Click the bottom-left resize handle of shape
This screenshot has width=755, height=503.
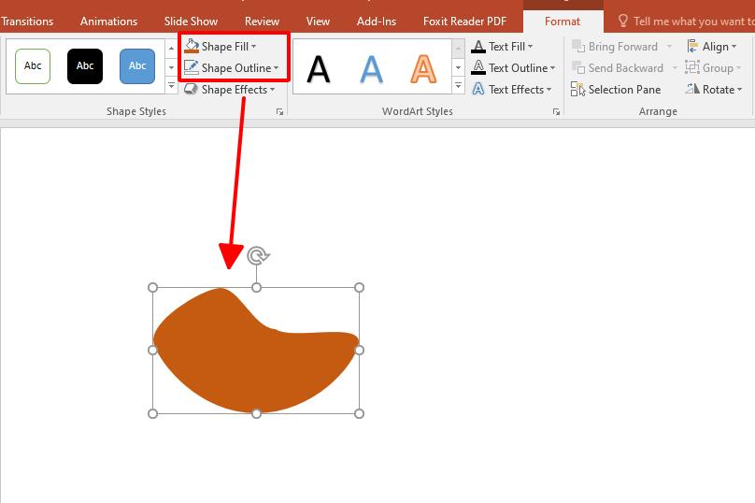[x=152, y=413]
